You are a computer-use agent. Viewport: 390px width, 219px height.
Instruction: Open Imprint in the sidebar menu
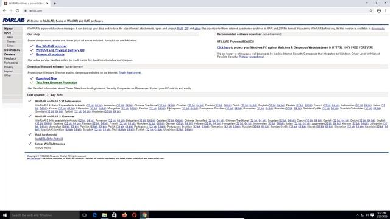(x=8, y=71)
